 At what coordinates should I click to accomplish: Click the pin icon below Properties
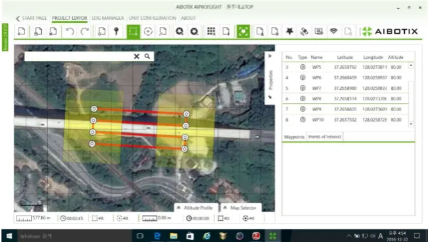tap(270, 97)
